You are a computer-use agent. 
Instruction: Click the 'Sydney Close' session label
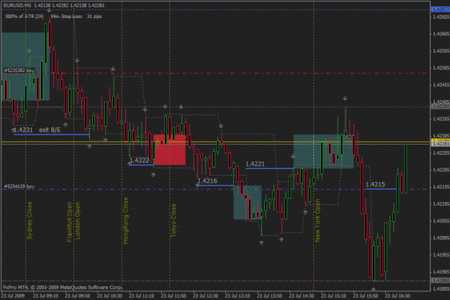pyautogui.click(x=30, y=221)
